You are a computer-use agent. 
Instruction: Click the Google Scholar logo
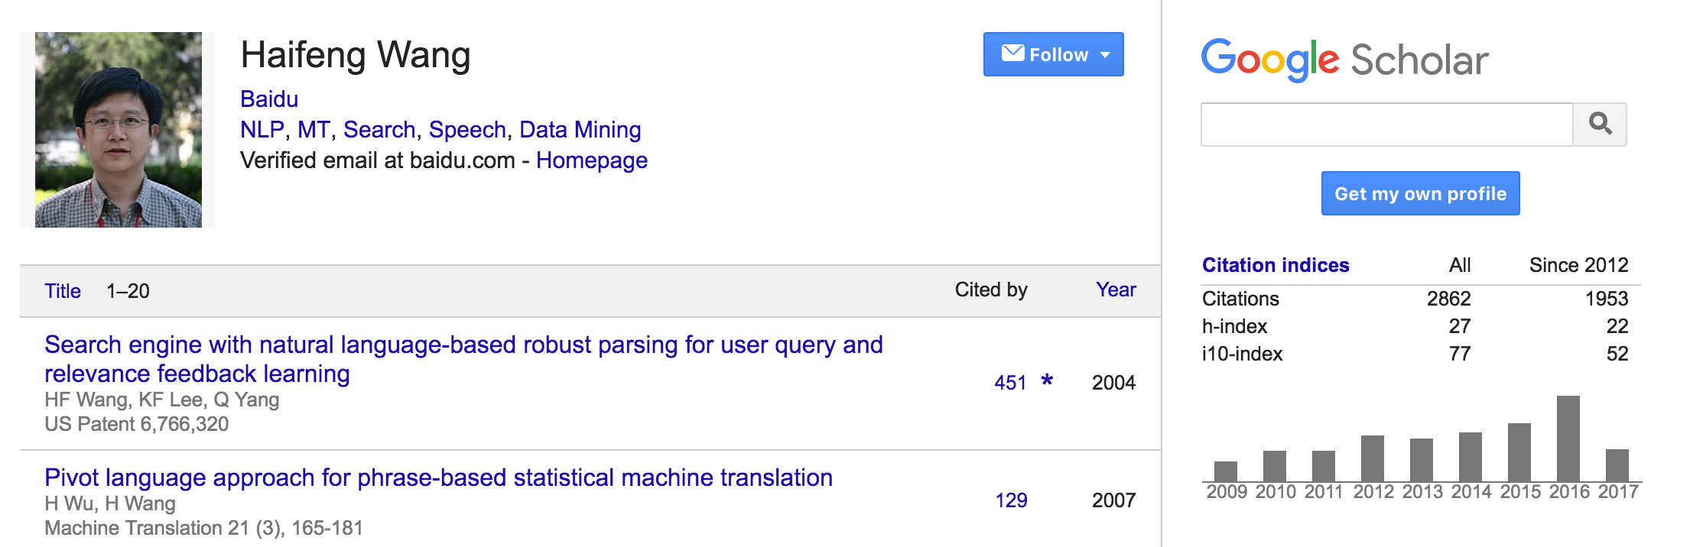point(1344,60)
